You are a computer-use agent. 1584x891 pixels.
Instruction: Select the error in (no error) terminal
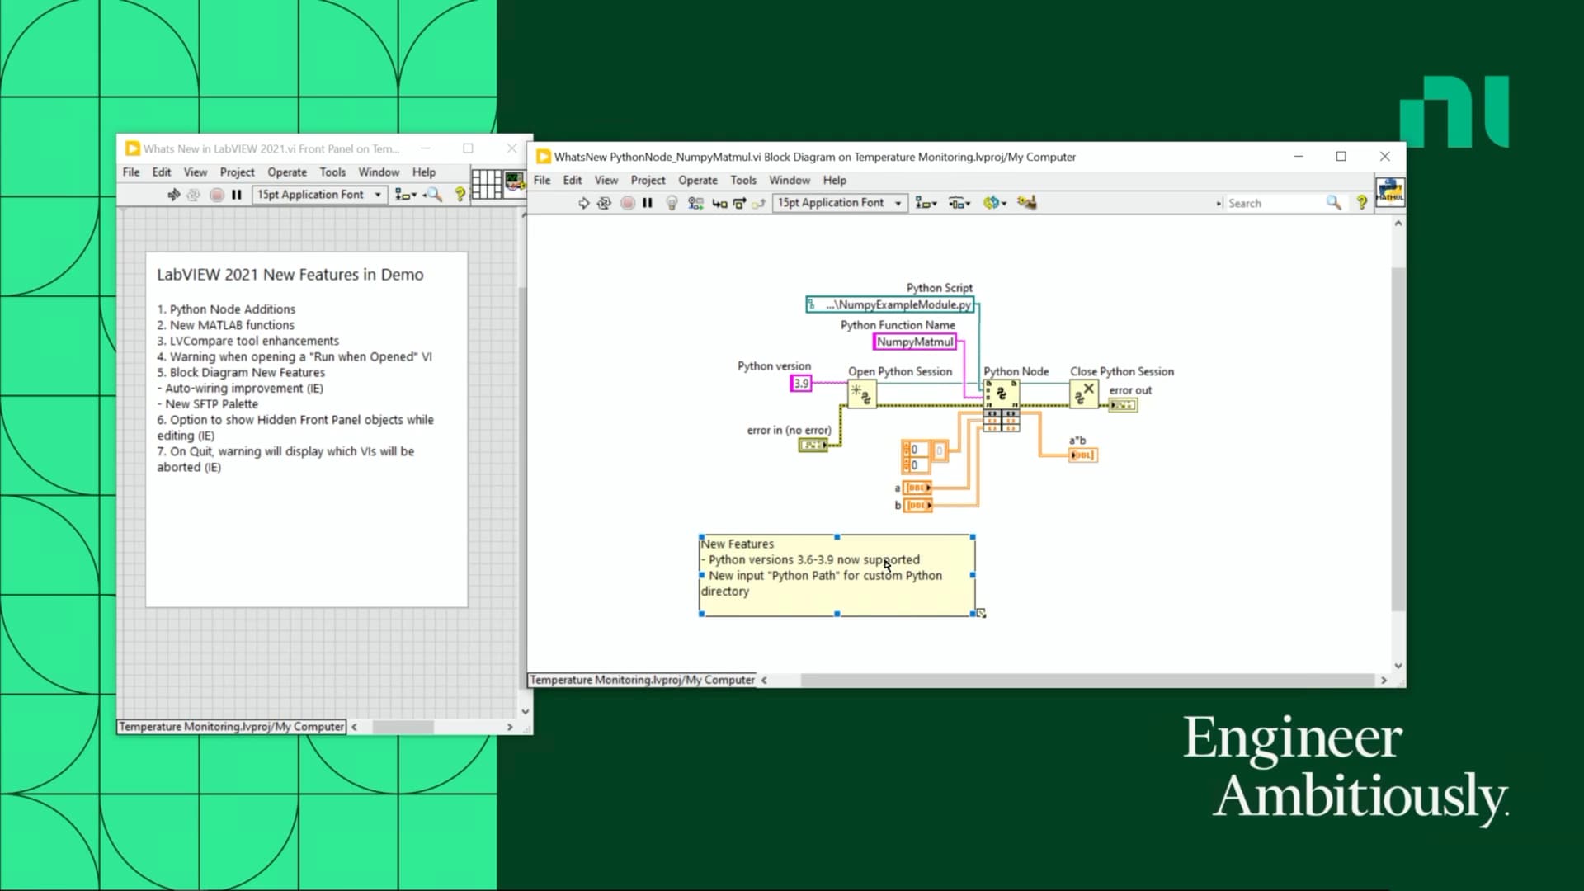pos(813,445)
